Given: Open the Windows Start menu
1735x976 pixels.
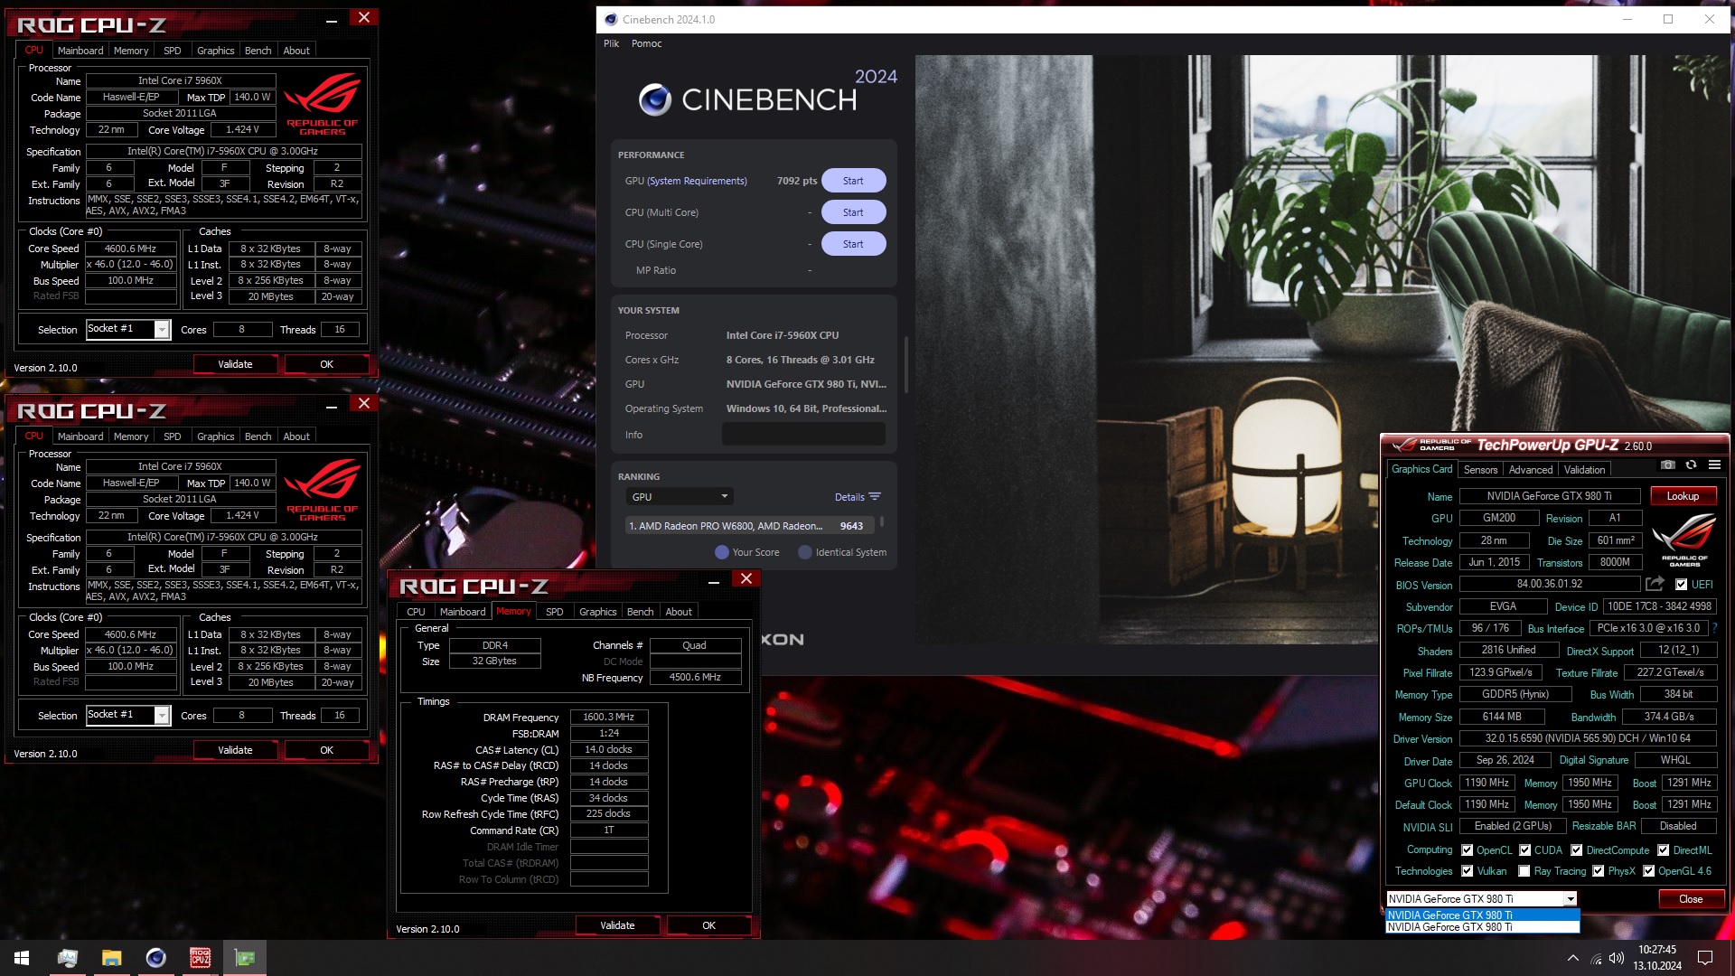Looking at the screenshot, I should (22, 958).
